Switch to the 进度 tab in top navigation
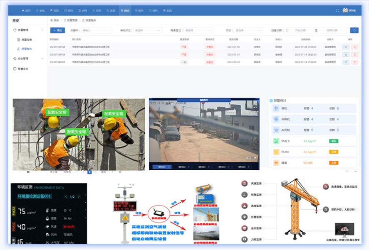Image resolution: width=369 pixels, height=250 pixels. tap(111, 10)
